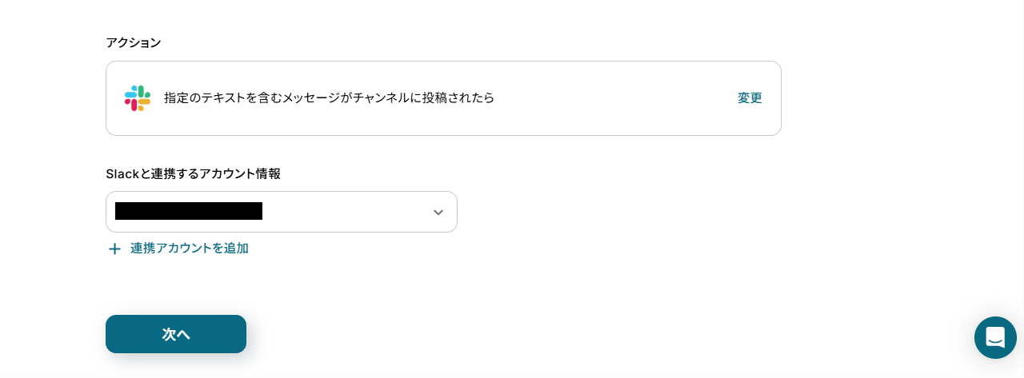
Task: Click the 連携アカウントを追加 link
Action: click(189, 249)
